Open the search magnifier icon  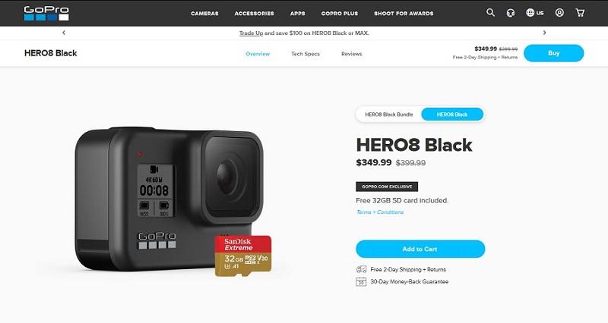(490, 12)
